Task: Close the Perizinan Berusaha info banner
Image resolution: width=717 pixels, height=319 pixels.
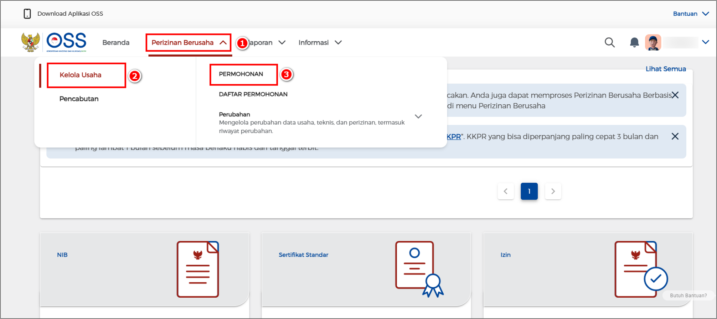Action: pyautogui.click(x=675, y=95)
